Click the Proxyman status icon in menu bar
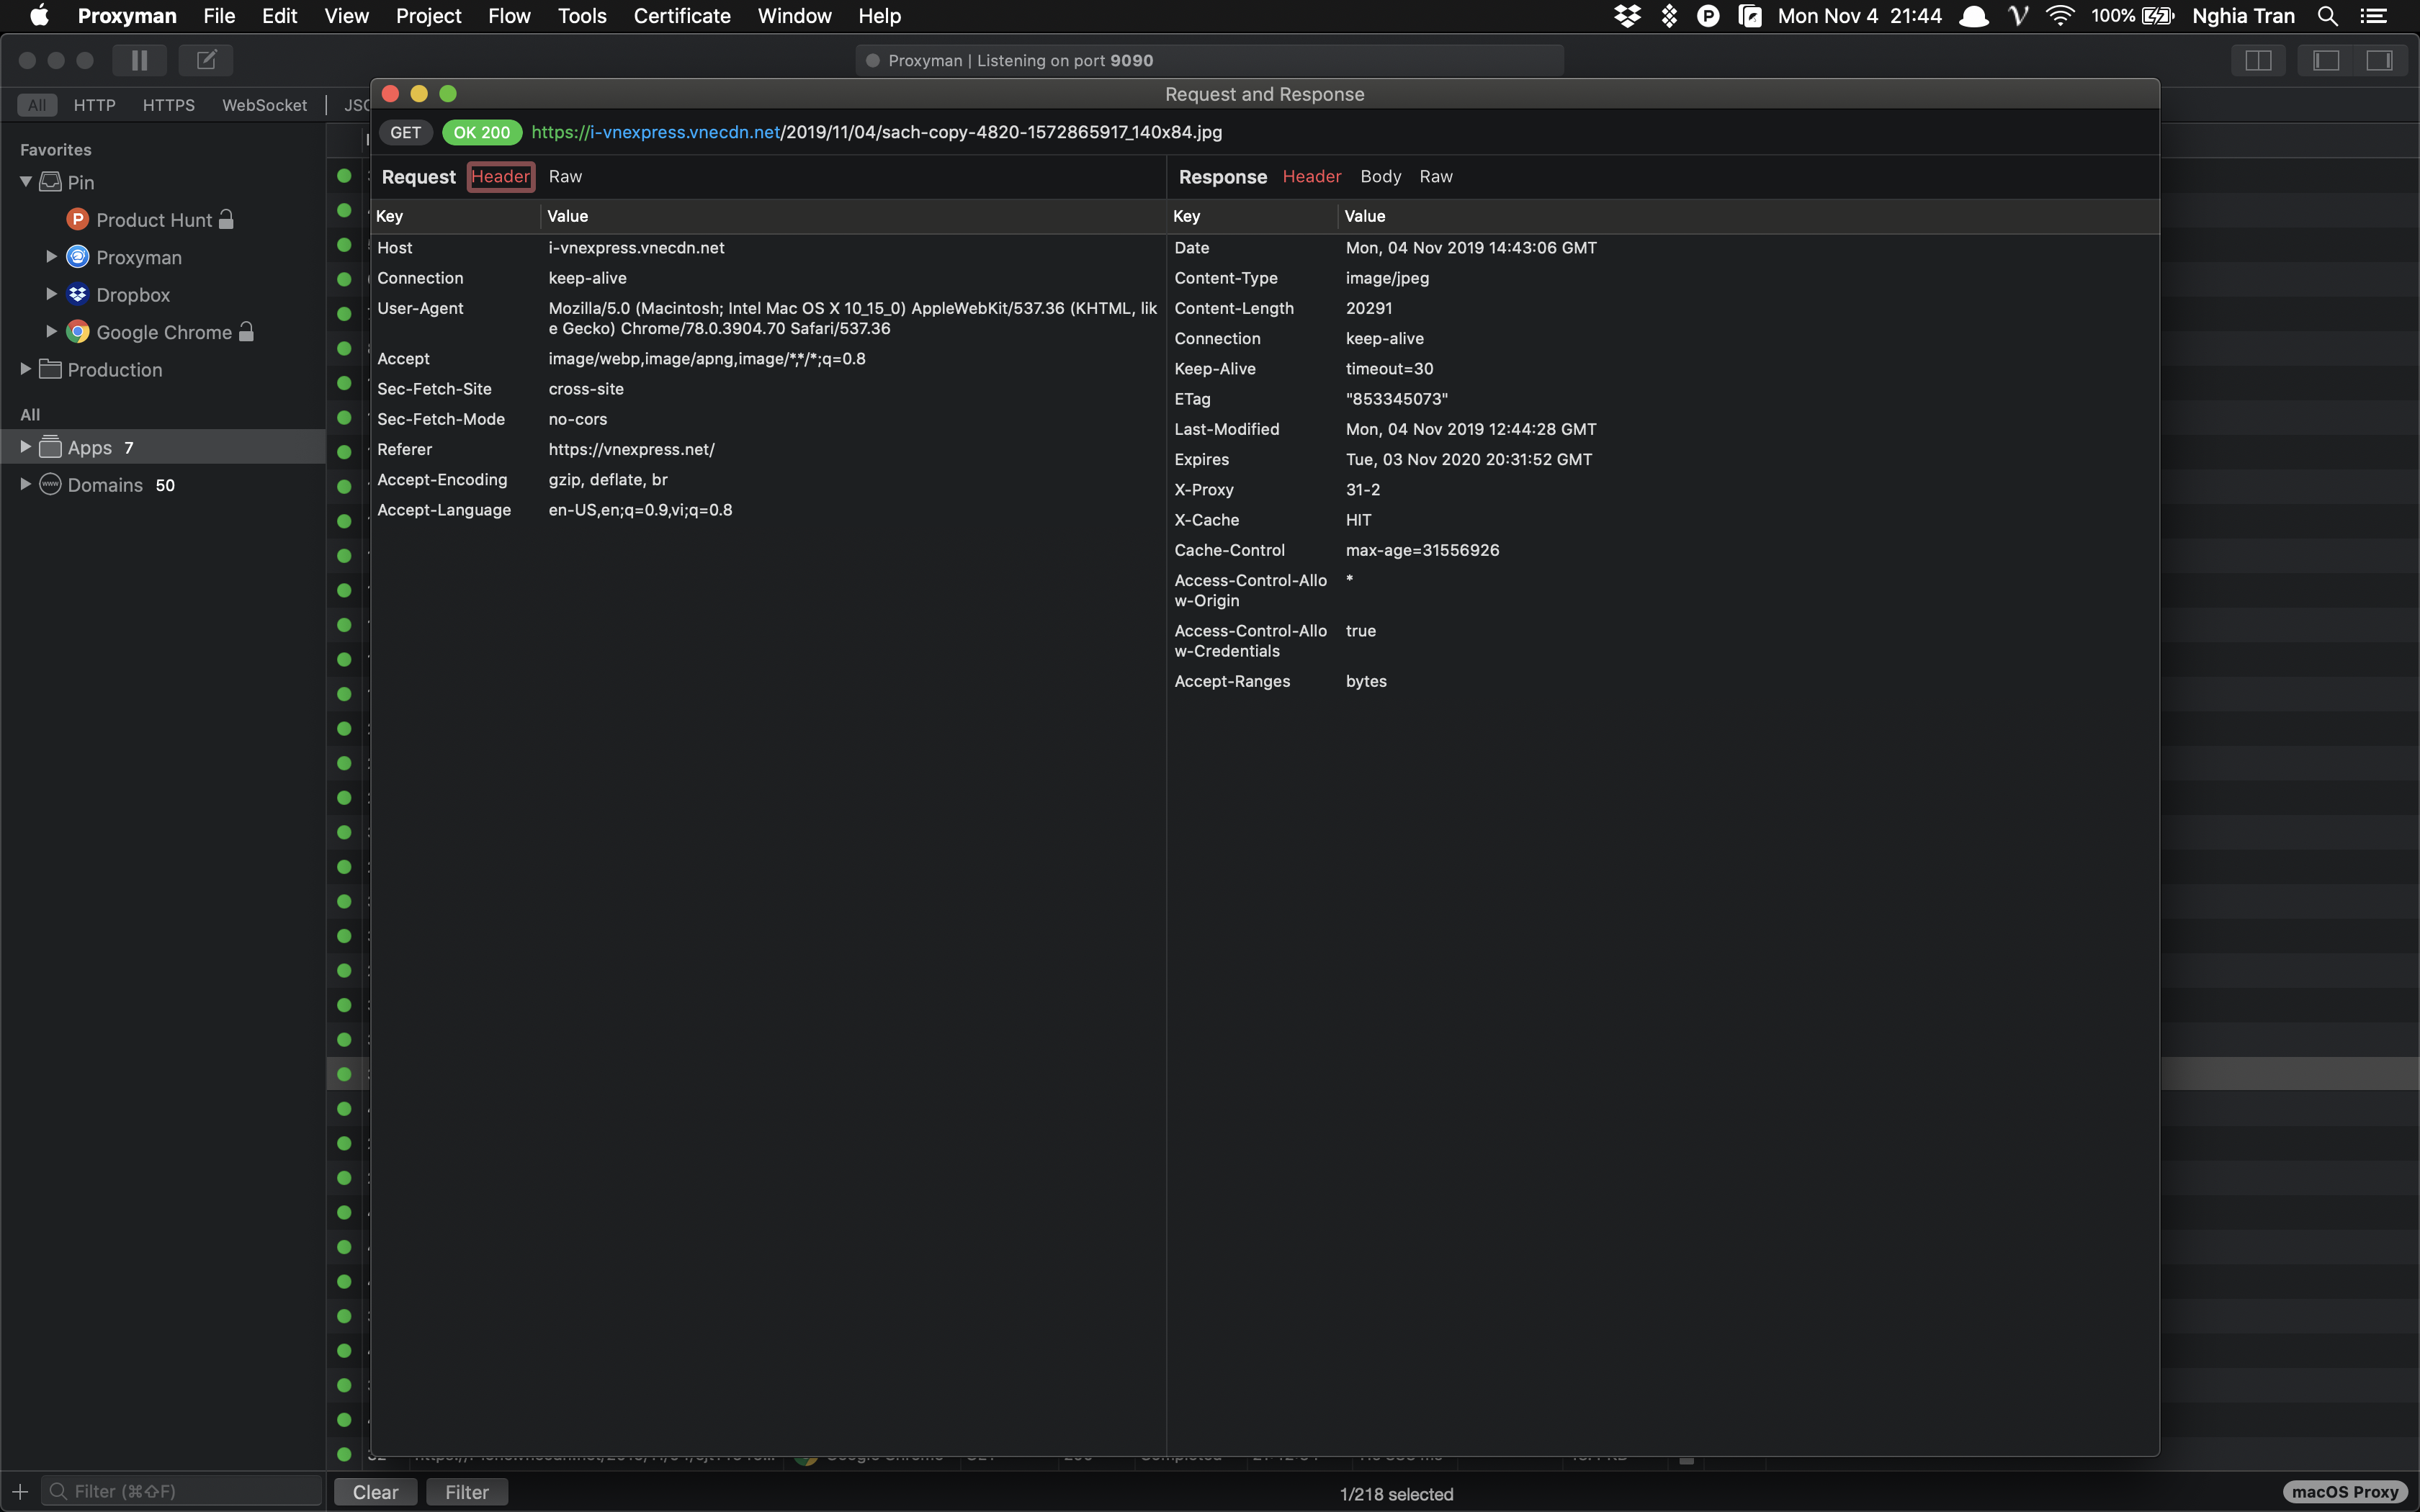The height and width of the screenshot is (1512, 2420). [x=1708, y=16]
